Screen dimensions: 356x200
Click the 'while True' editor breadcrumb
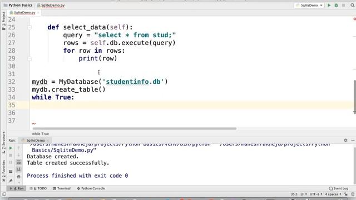[41, 134]
